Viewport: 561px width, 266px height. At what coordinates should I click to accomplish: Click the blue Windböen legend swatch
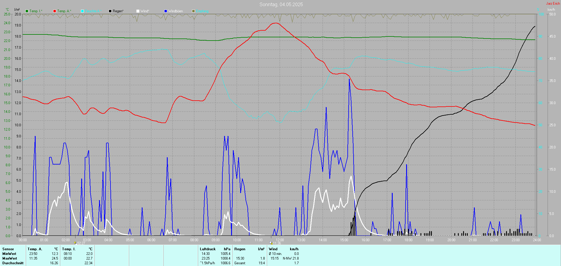point(166,11)
